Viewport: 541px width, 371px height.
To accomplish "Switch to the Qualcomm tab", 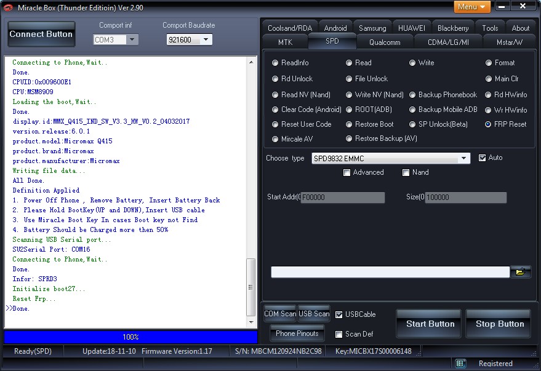I will 385,42.
